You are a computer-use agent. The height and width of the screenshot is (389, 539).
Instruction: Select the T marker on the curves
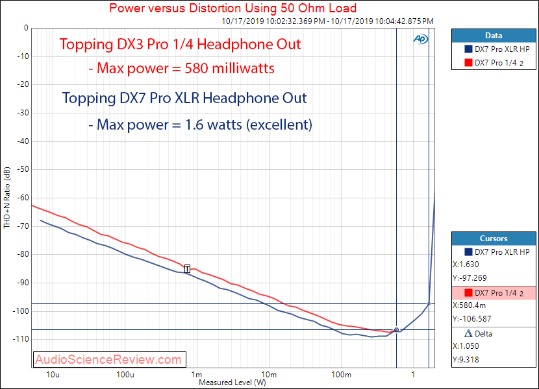click(x=187, y=269)
